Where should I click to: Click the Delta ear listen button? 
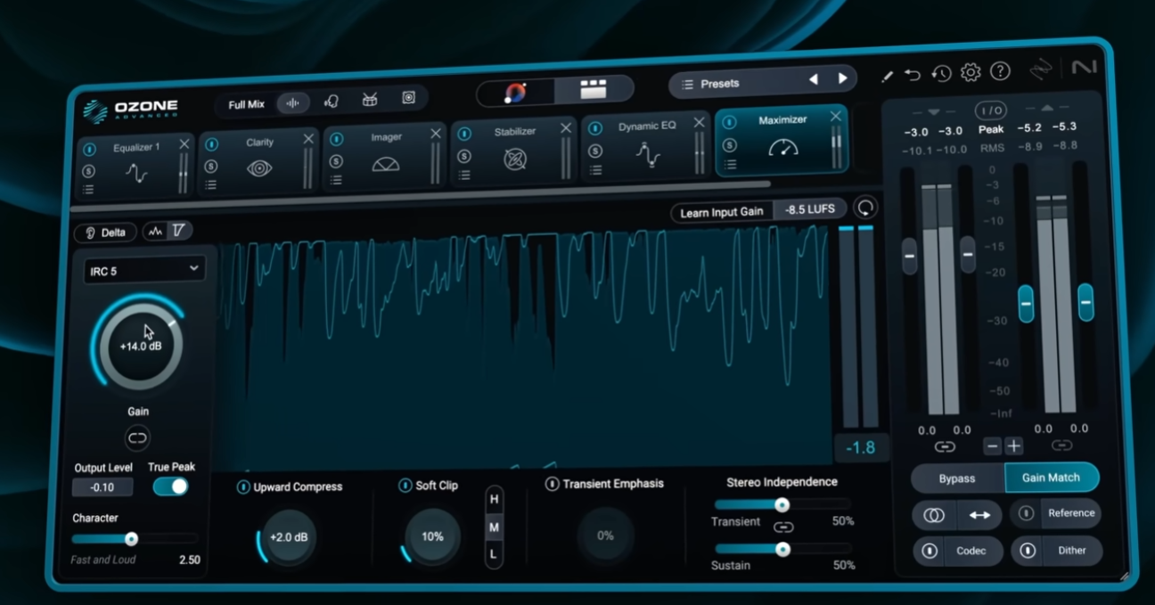[105, 233]
